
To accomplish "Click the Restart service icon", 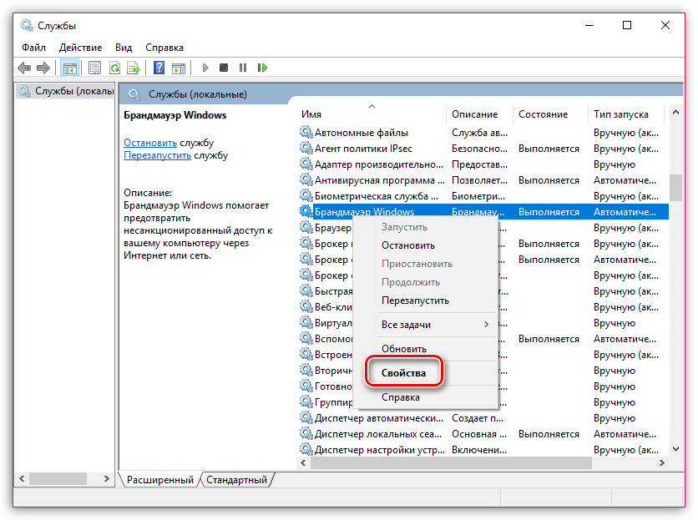I will (262, 68).
